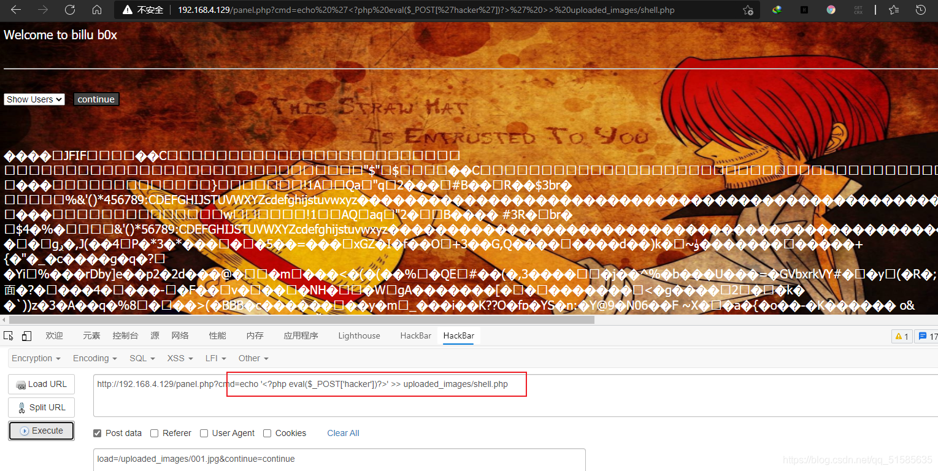Go back using the browser back arrow

coord(16,10)
